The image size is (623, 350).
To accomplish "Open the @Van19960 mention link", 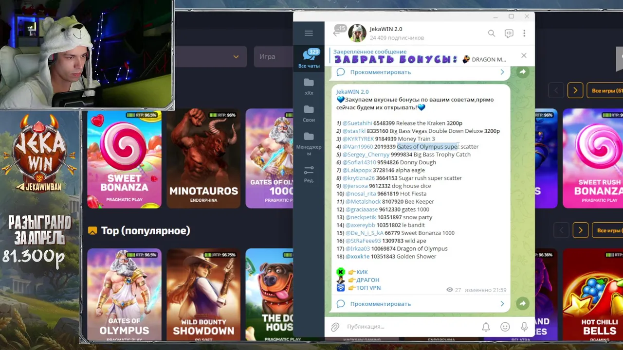I will point(358,146).
